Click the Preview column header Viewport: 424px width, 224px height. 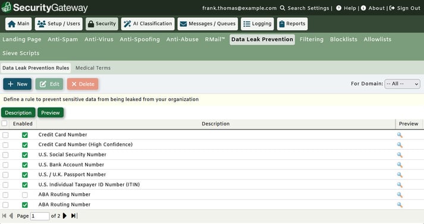(x=409, y=124)
